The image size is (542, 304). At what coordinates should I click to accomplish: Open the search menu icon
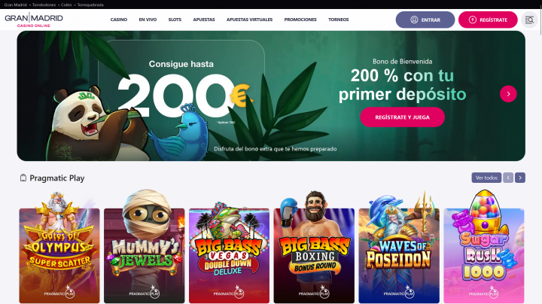tap(529, 20)
